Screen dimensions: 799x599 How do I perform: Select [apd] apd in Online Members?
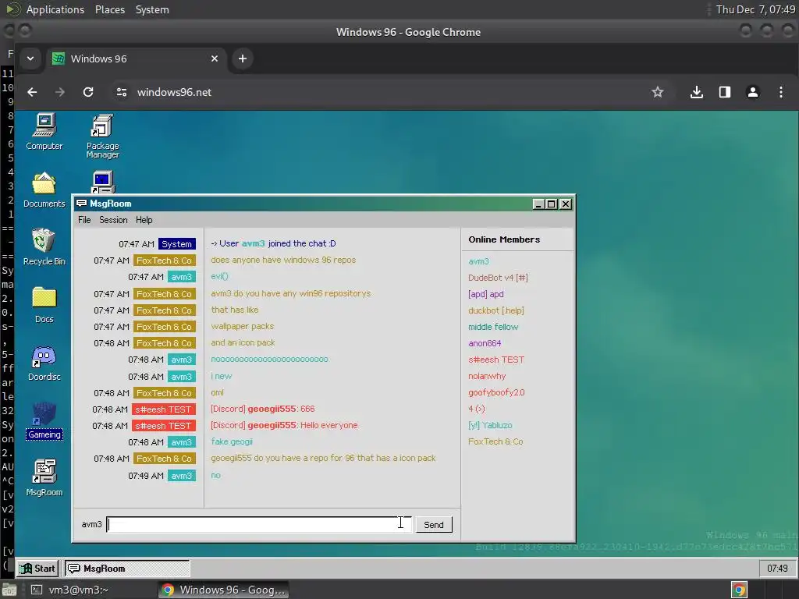pyautogui.click(x=485, y=294)
